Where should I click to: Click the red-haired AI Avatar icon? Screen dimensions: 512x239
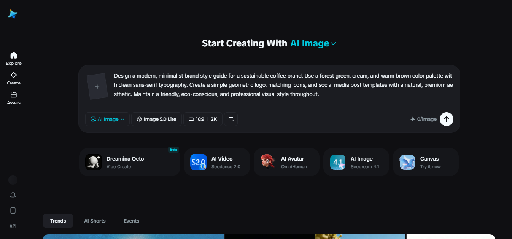(268, 162)
